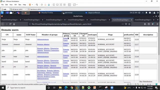Click the Kali notification bell icon
The image size is (160, 90).
(146, 13)
